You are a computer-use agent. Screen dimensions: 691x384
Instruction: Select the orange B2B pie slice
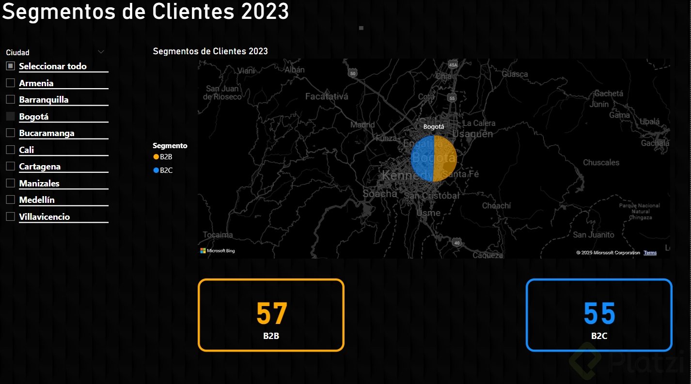click(x=445, y=158)
